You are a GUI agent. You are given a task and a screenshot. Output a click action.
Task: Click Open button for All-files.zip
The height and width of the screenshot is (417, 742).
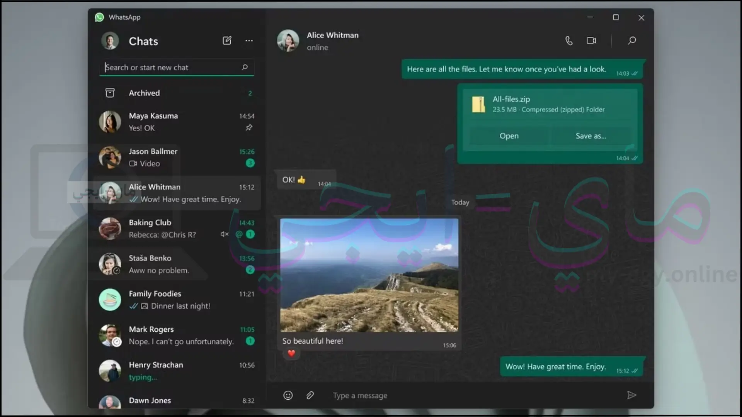pos(509,136)
